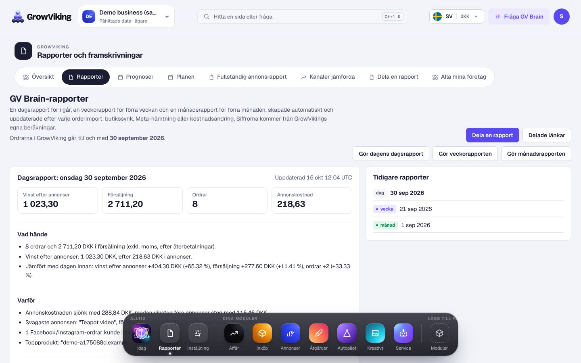Open the user avatar S menu

(x=562, y=17)
